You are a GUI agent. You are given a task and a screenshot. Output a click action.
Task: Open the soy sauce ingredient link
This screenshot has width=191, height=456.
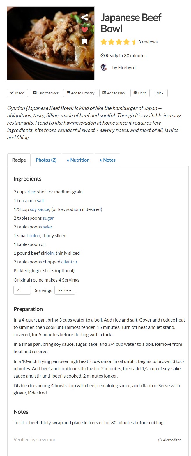(40, 209)
